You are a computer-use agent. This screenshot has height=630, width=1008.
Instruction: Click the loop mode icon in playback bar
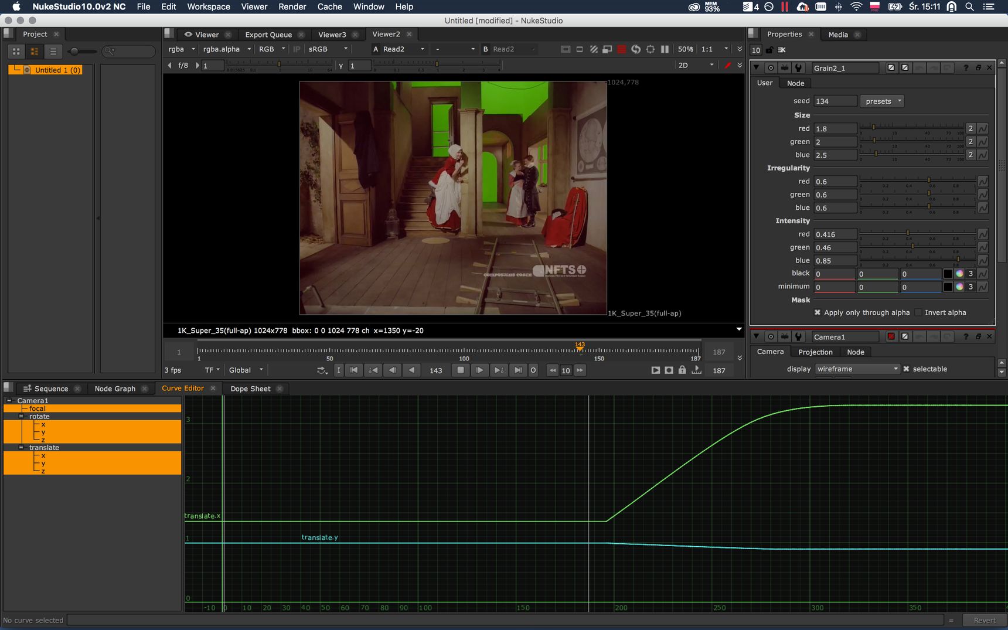coord(322,370)
